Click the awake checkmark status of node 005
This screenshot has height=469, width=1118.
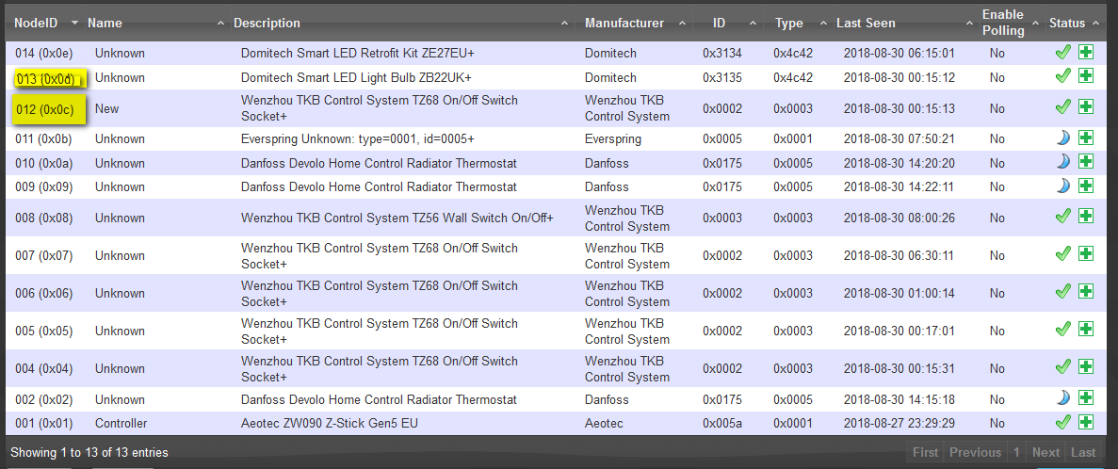pyautogui.click(x=1063, y=330)
